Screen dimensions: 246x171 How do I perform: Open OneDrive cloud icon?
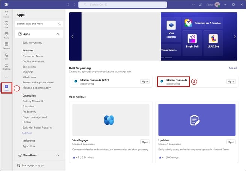pos(6,67)
